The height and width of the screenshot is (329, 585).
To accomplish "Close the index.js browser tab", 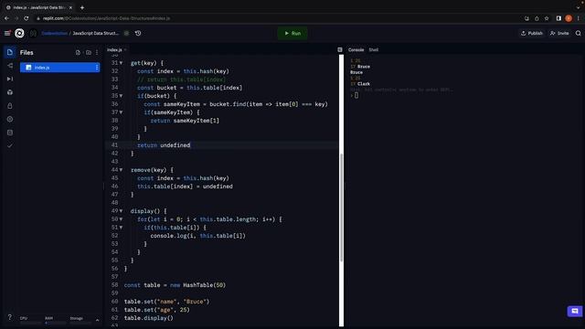I will tap(70, 7).
